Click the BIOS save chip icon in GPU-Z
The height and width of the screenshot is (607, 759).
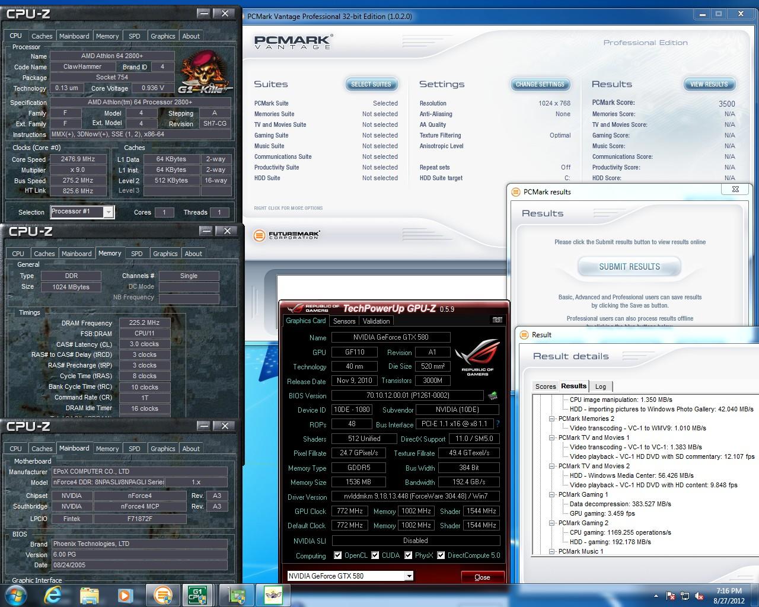point(492,395)
